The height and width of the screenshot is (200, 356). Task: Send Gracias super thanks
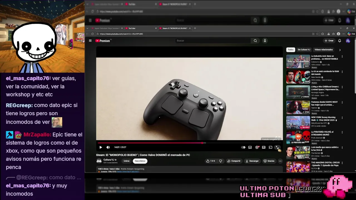[269, 161]
